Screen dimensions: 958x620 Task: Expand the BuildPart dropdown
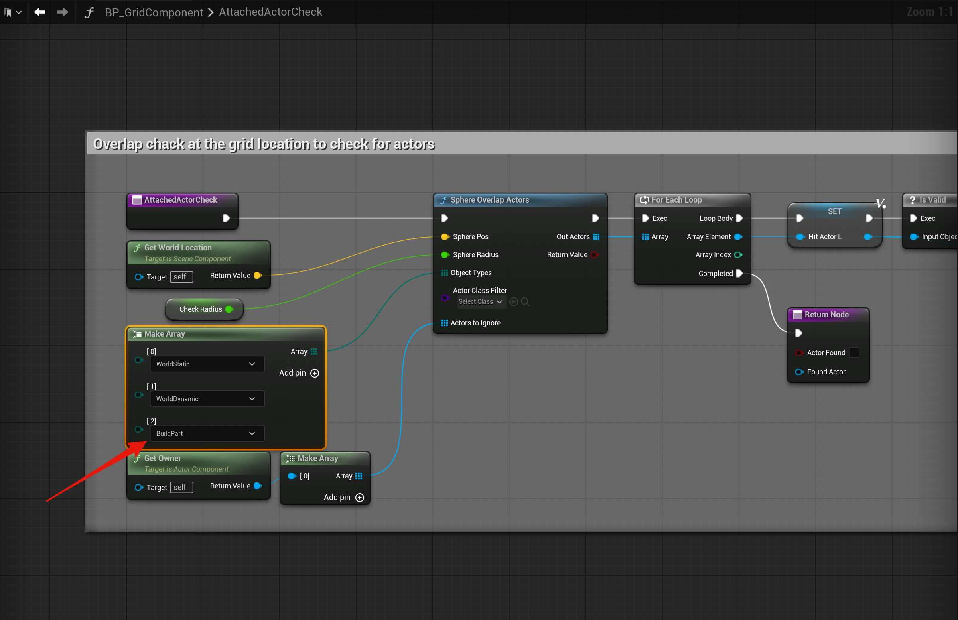(x=207, y=433)
